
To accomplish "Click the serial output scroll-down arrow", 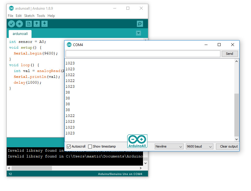I will point(237,139).
